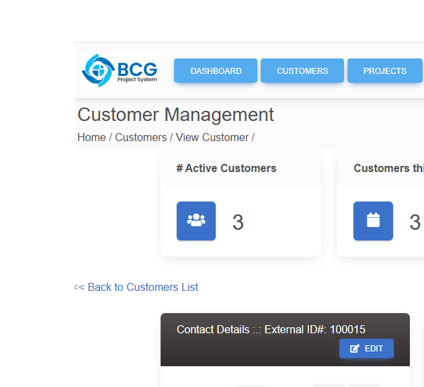
Task: Navigate to Customers in breadcrumb
Action: click(141, 137)
